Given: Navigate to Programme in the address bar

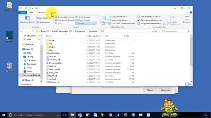Looking at the screenshot, I should (x=80, y=31).
